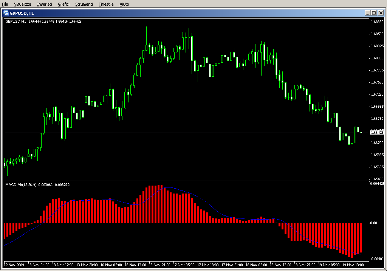Viewport: 387px width, 271px height.
Task: Maximize the GBPUSD,H1 chart window
Action: 374,13
